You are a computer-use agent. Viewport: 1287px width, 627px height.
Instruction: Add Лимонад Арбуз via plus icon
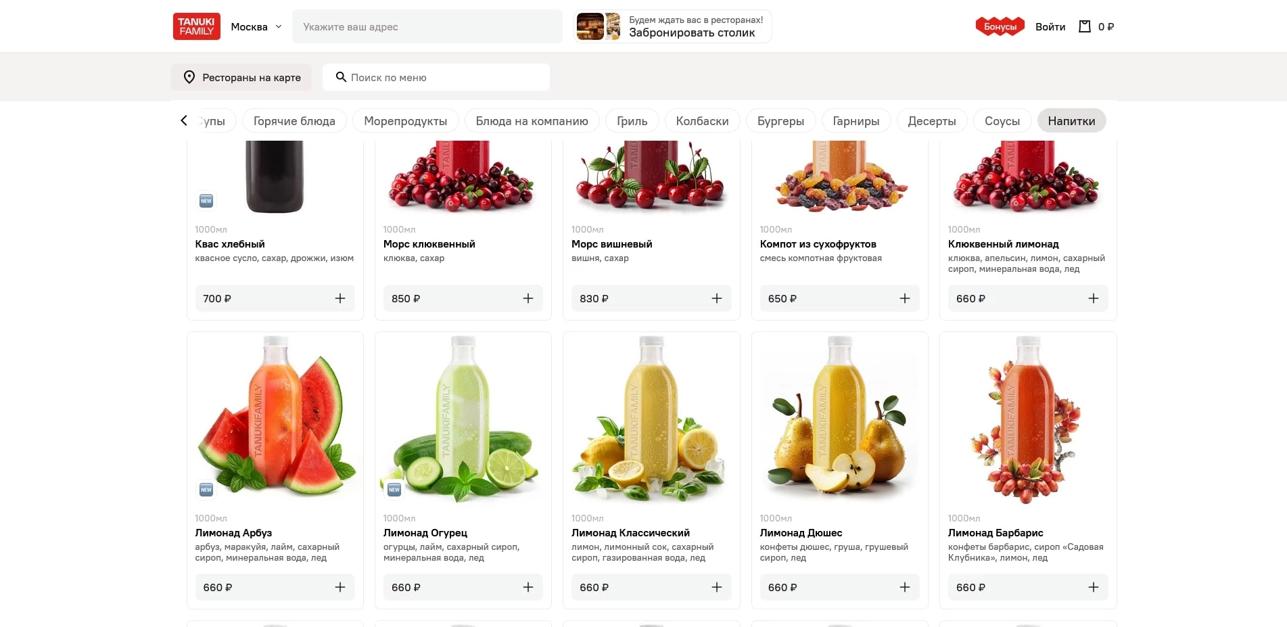click(340, 587)
